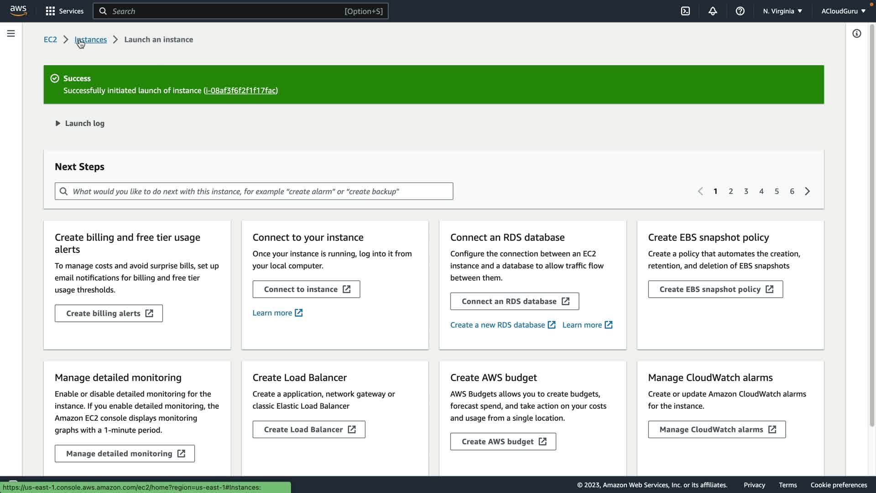The height and width of the screenshot is (493, 876).
Task: Open the help question mark icon
Action: point(740,11)
